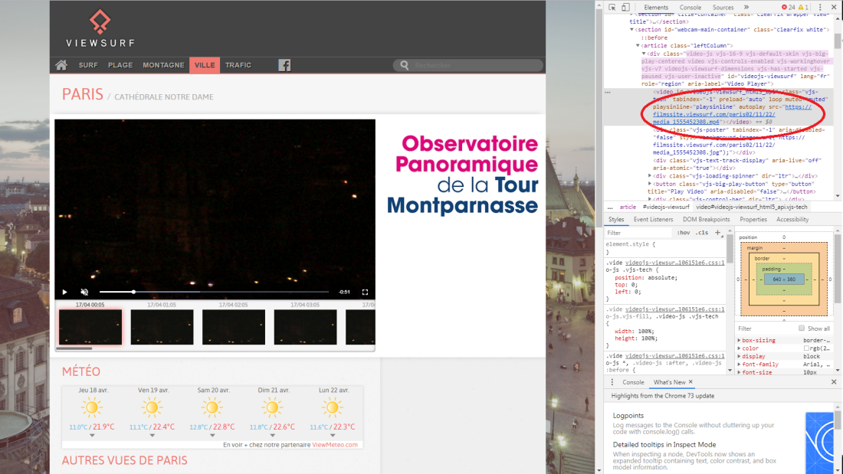
Task: Open the Styles pane tab
Action: click(616, 219)
